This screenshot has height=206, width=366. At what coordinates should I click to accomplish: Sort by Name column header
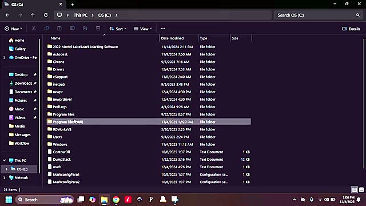point(55,38)
